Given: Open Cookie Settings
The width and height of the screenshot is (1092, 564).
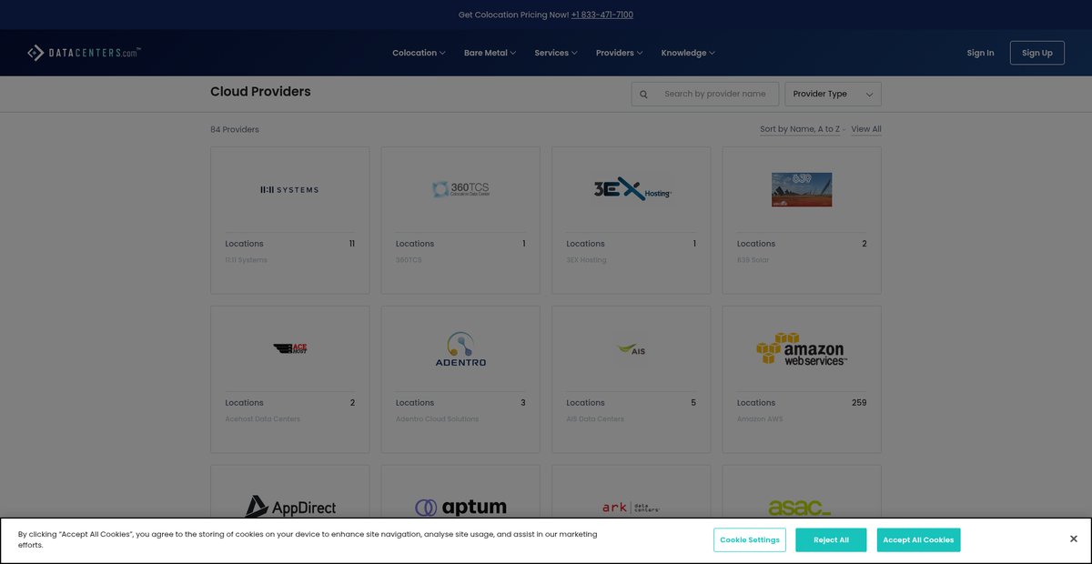Looking at the screenshot, I should [x=750, y=540].
